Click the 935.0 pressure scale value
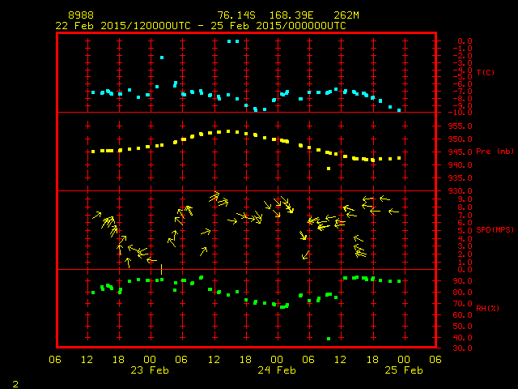The image size is (518, 389). [461, 178]
